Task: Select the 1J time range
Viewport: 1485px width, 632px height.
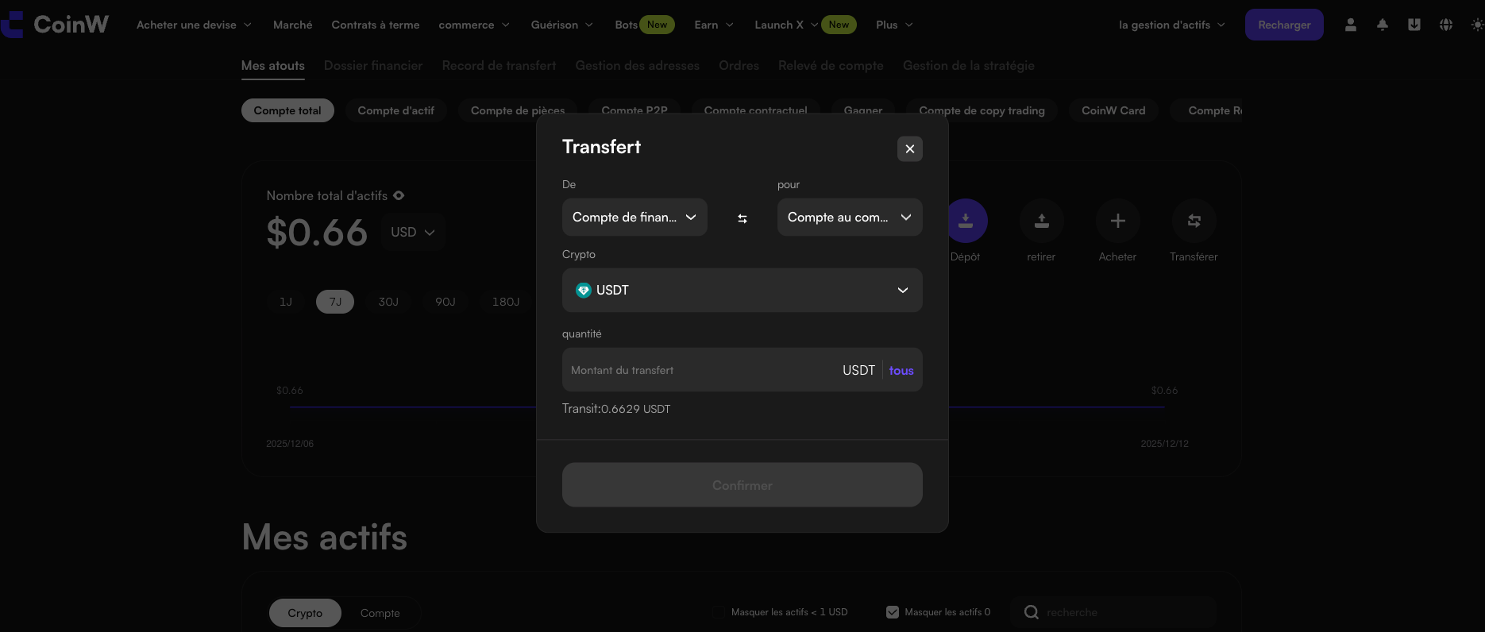Action: tap(286, 302)
